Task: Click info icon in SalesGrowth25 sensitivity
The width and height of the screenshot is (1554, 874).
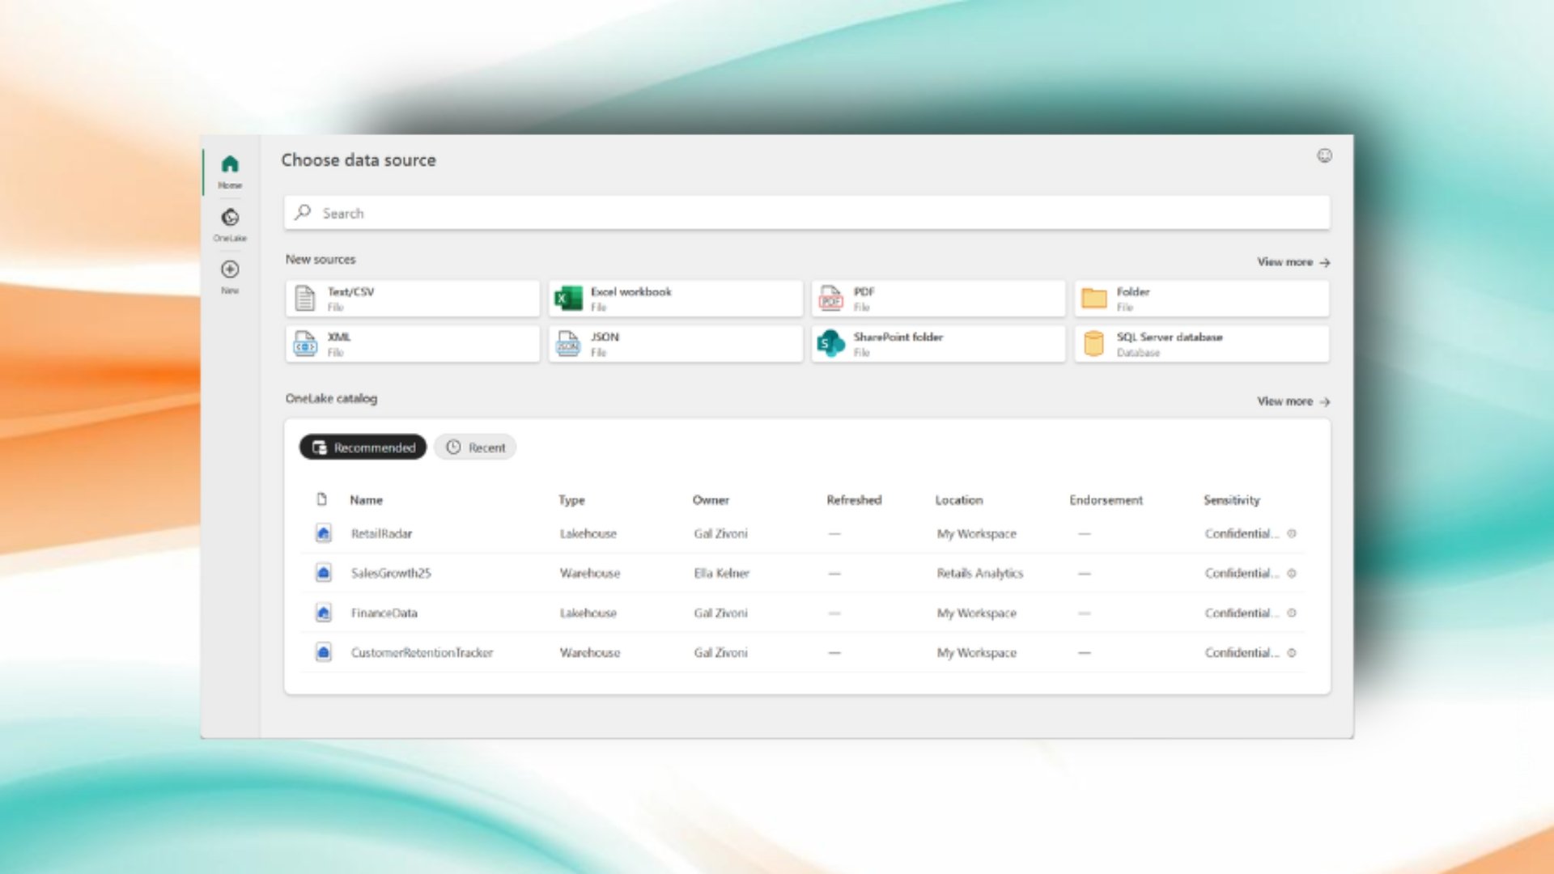Action: pos(1292,573)
